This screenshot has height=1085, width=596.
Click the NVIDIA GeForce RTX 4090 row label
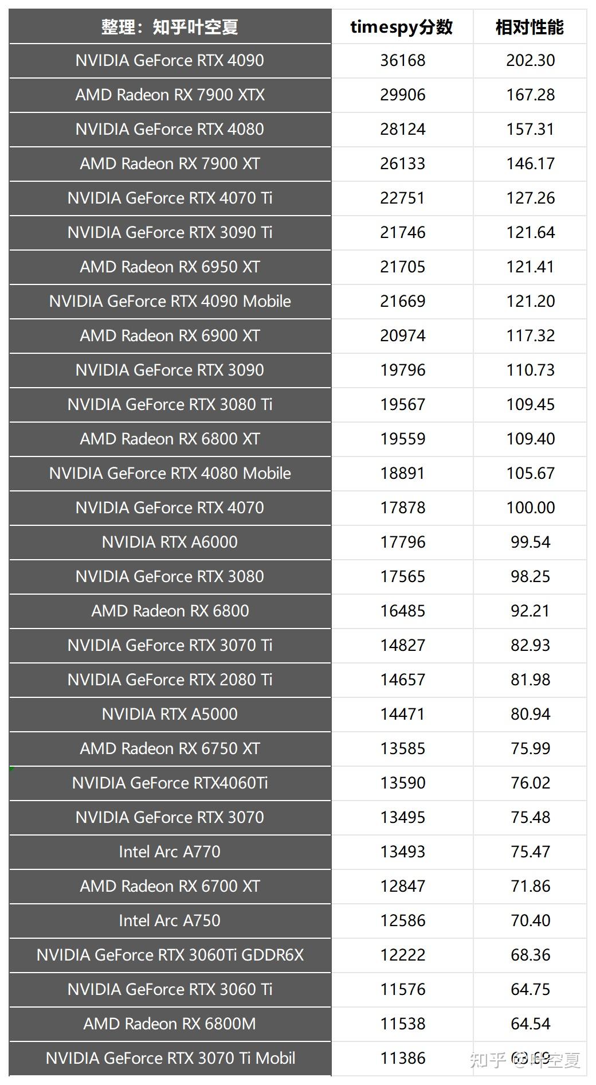click(170, 60)
